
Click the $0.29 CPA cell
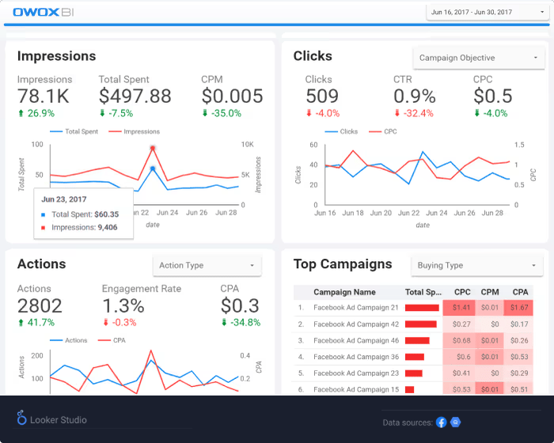518,373
